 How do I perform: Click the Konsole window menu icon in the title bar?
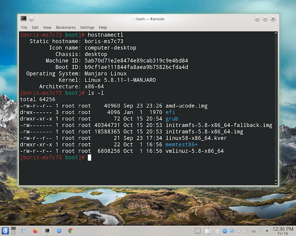[x=23, y=19]
